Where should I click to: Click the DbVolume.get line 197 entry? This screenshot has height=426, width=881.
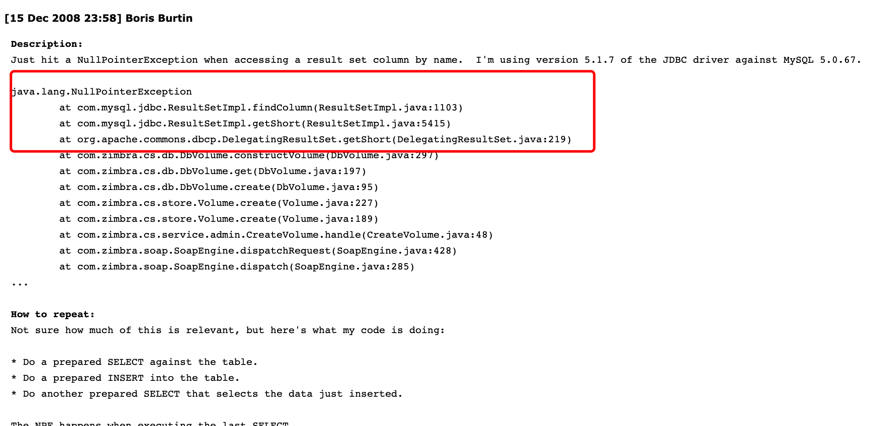point(213,171)
